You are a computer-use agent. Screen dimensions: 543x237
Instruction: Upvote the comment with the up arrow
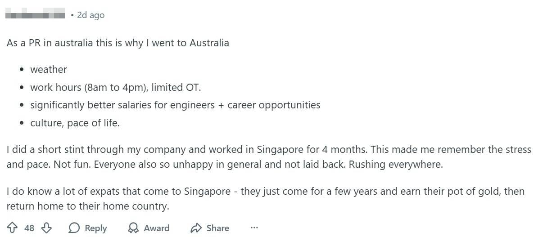pos(12,228)
